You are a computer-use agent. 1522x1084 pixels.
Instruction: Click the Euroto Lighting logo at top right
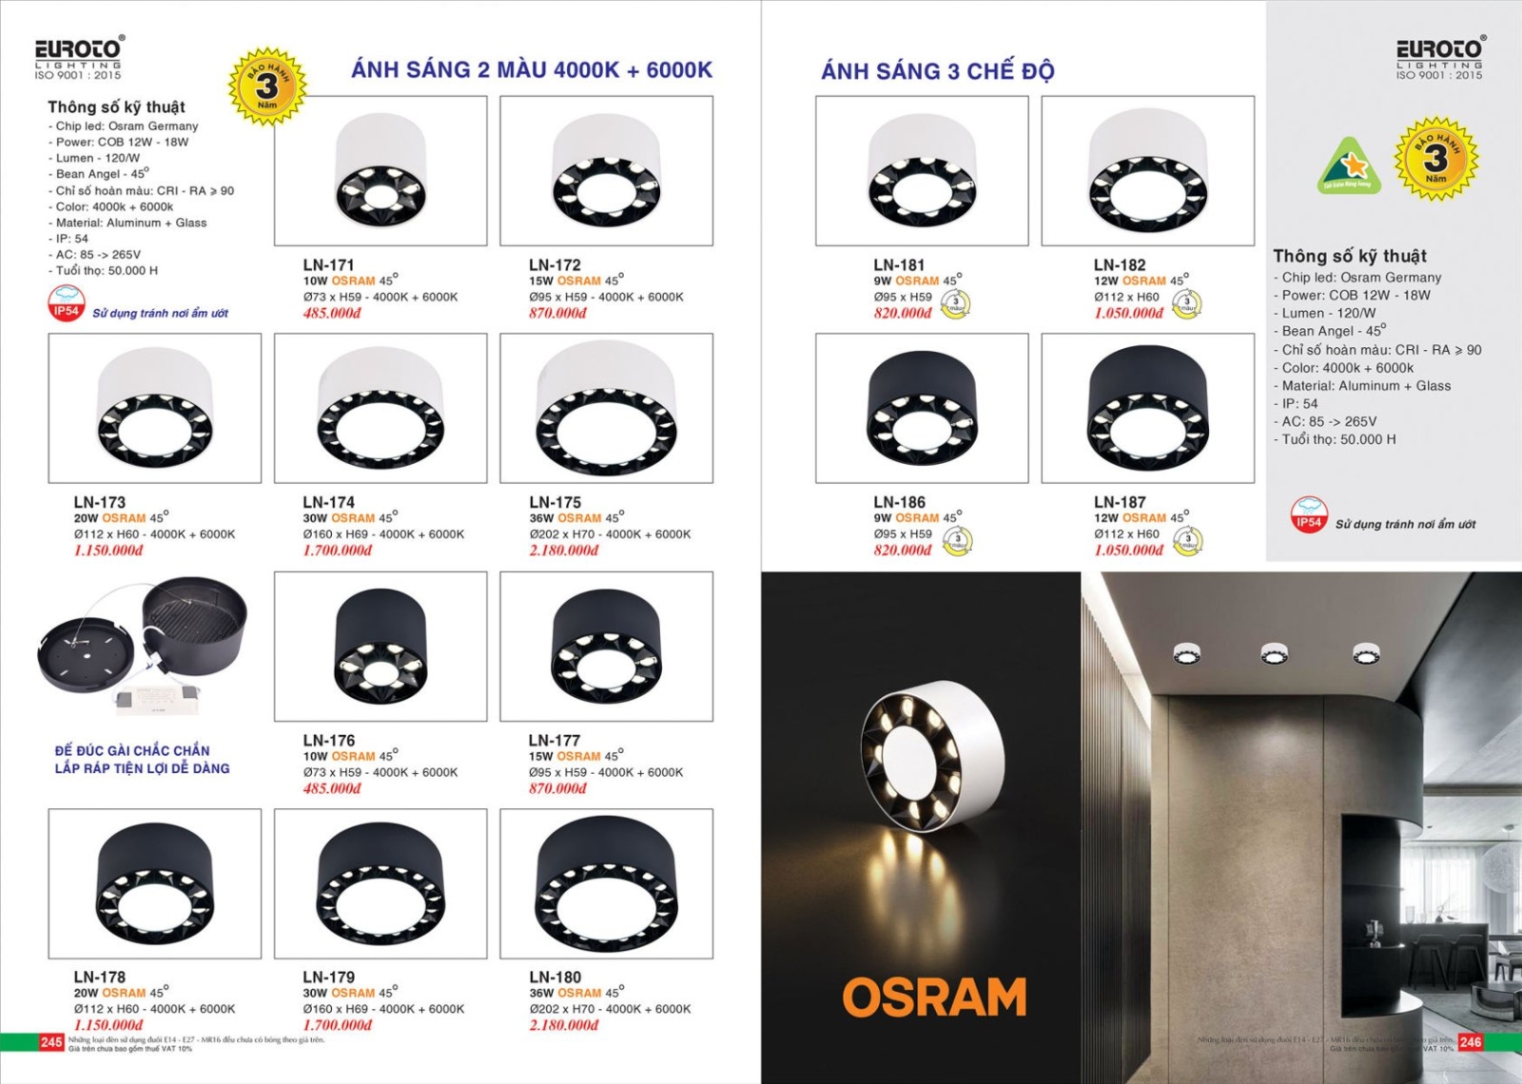1440,58
